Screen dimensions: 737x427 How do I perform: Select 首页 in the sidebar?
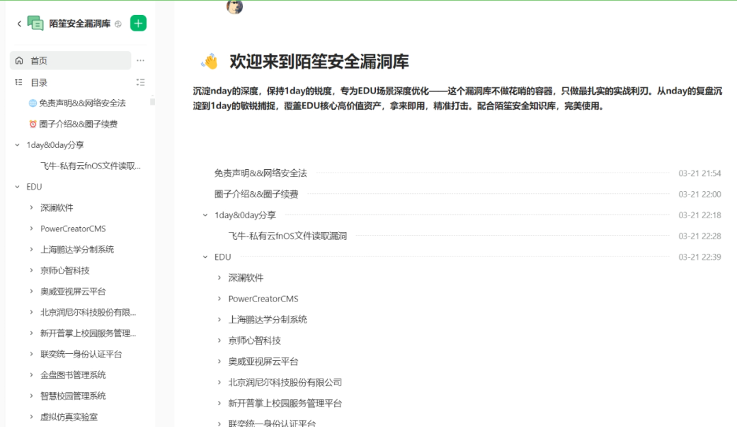tap(70, 60)
